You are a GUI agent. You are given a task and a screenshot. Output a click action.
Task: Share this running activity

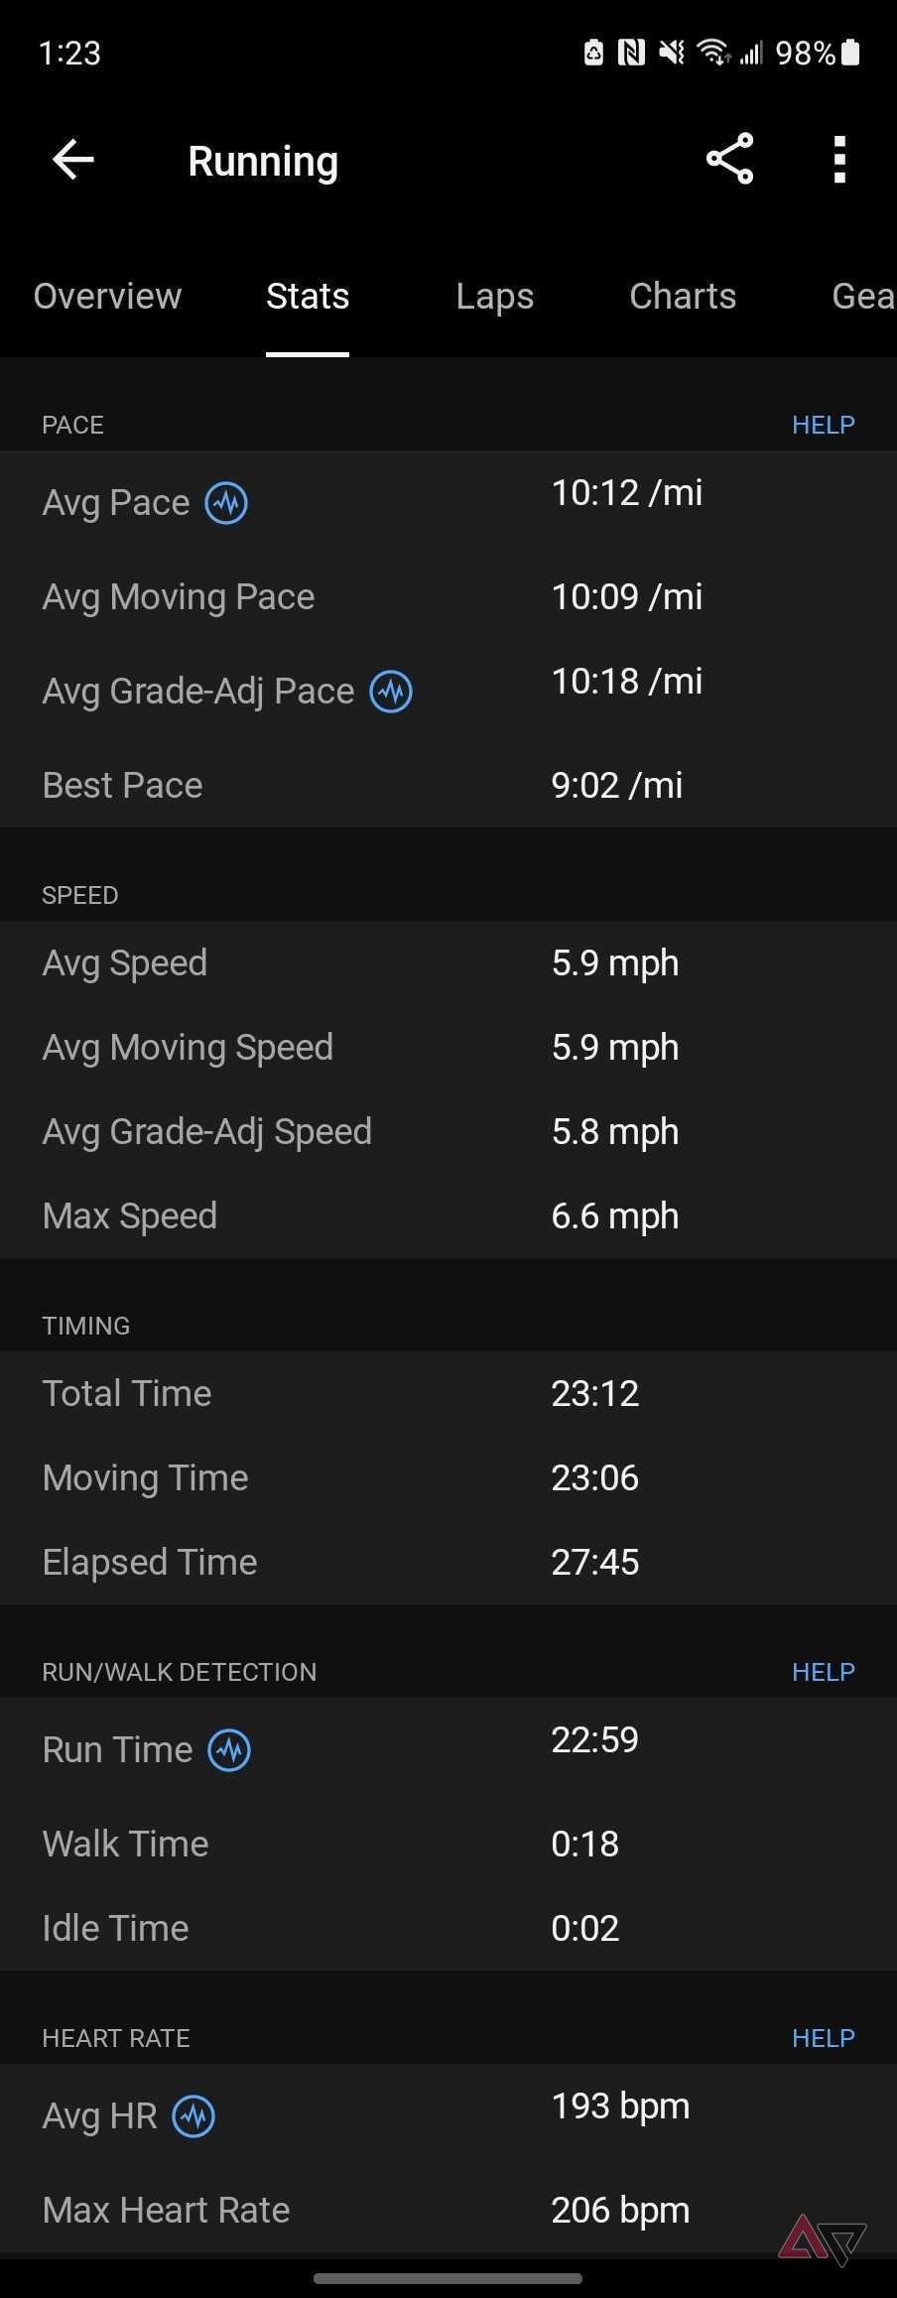click(730, 160)
